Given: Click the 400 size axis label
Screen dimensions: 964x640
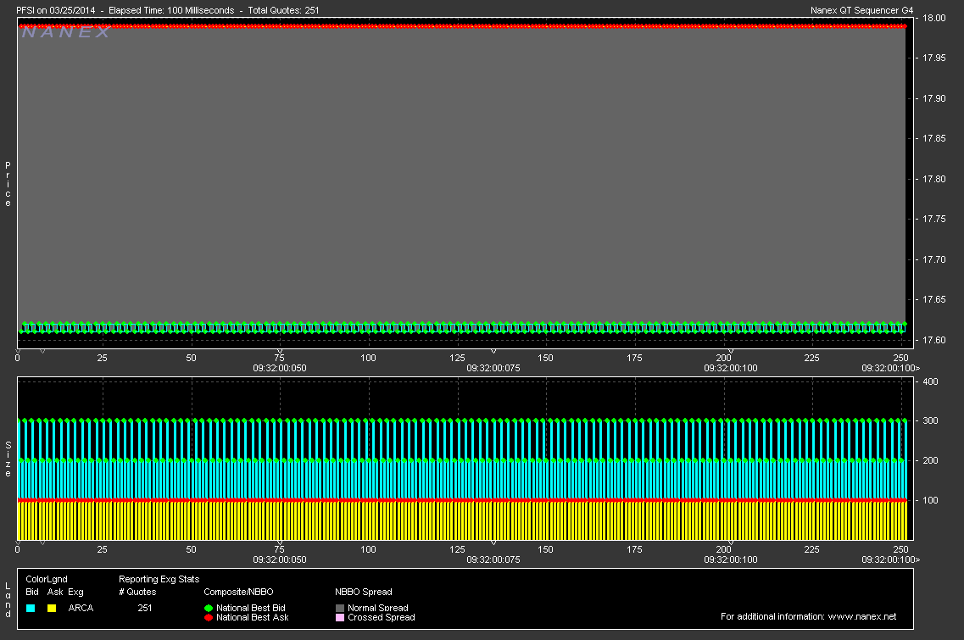Looking at the screenshot, I should 930,381.
